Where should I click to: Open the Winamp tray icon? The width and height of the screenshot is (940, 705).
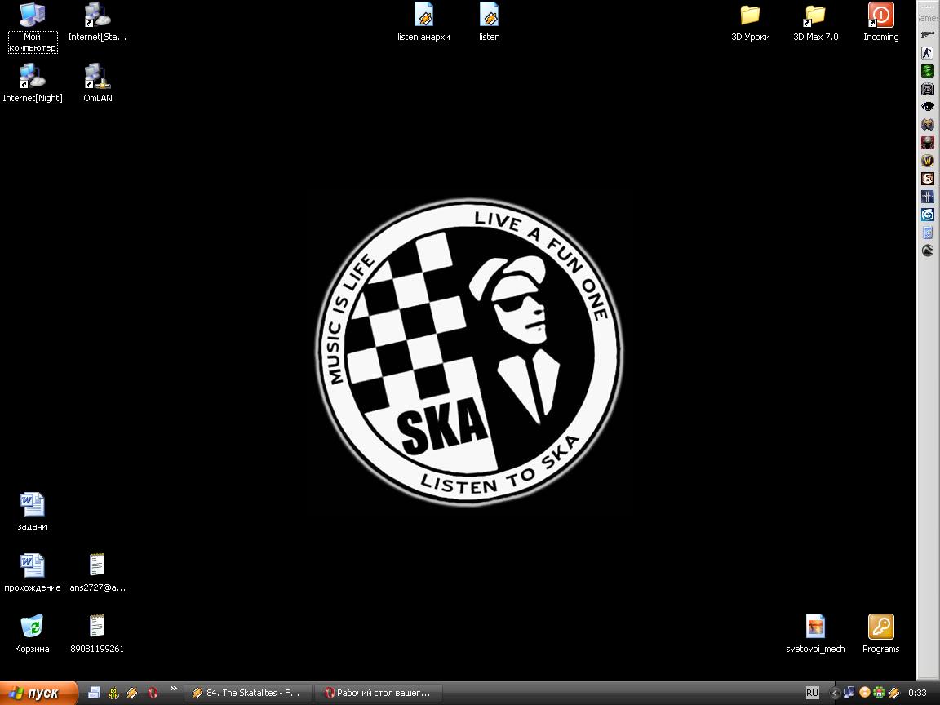point(893,693)
